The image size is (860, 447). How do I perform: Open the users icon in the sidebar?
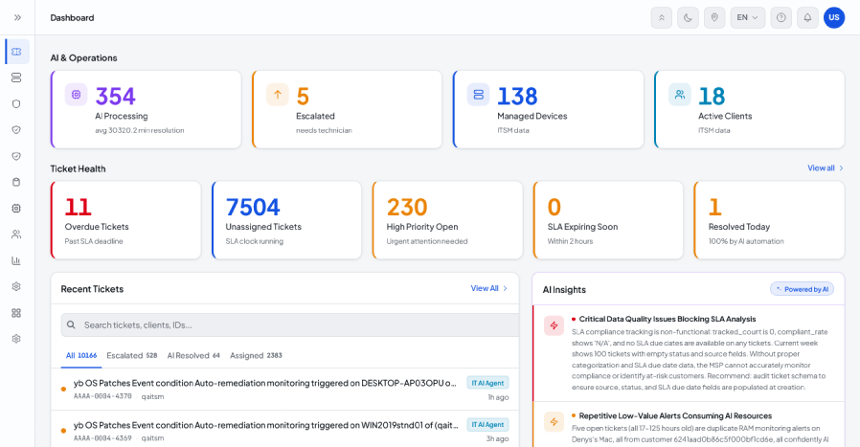coord(16,235)
